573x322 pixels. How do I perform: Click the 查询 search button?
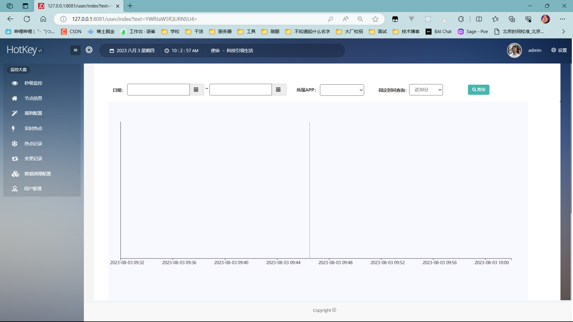(x=478, y=90)
